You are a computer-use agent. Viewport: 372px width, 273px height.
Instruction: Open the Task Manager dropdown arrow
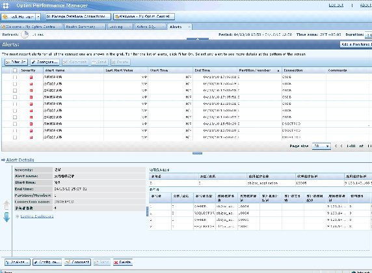[x=38, y=17]
